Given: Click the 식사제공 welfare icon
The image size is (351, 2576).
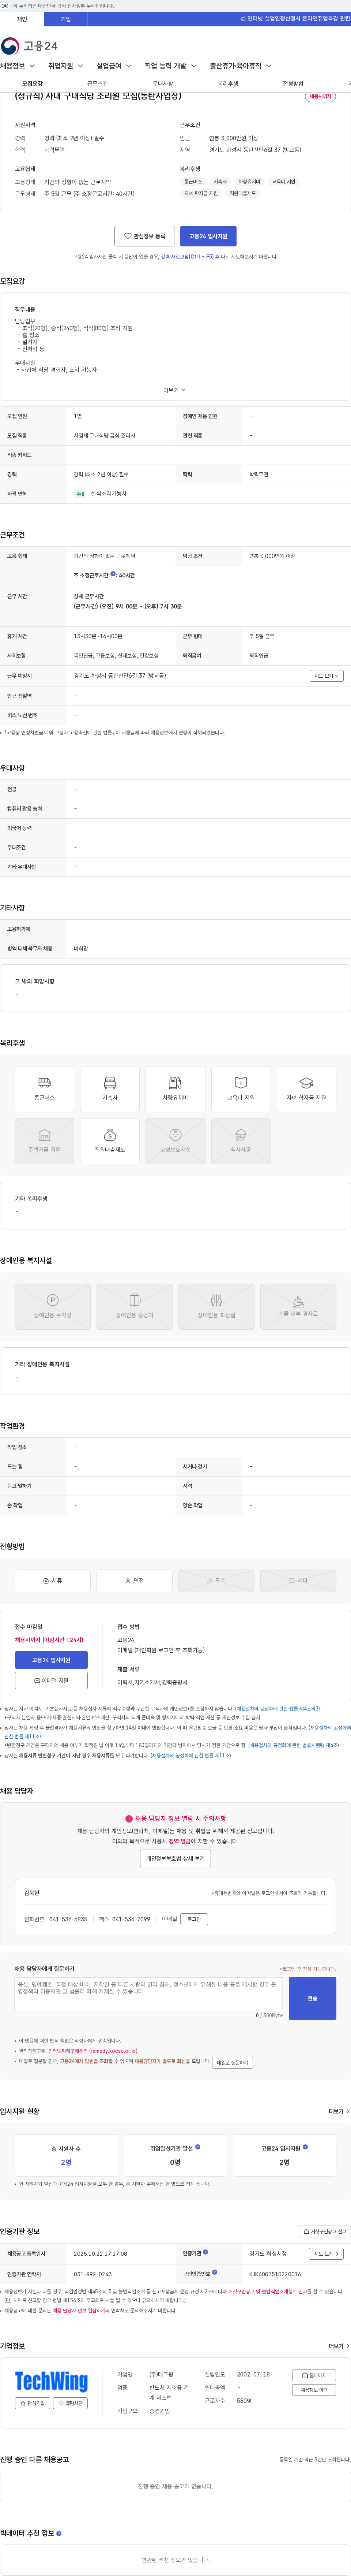Looking at the screenshot, I should tap(241, 1141).
